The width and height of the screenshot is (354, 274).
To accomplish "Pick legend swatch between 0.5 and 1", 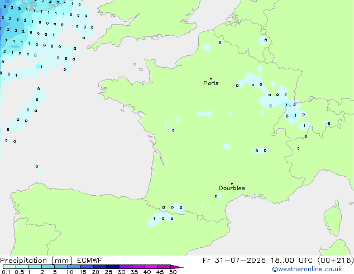I will 22,267.
